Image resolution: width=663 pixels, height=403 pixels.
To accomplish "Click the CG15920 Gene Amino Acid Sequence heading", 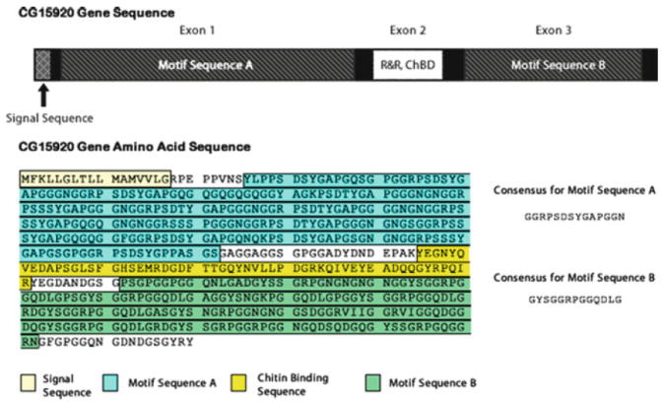I will 134,147.
